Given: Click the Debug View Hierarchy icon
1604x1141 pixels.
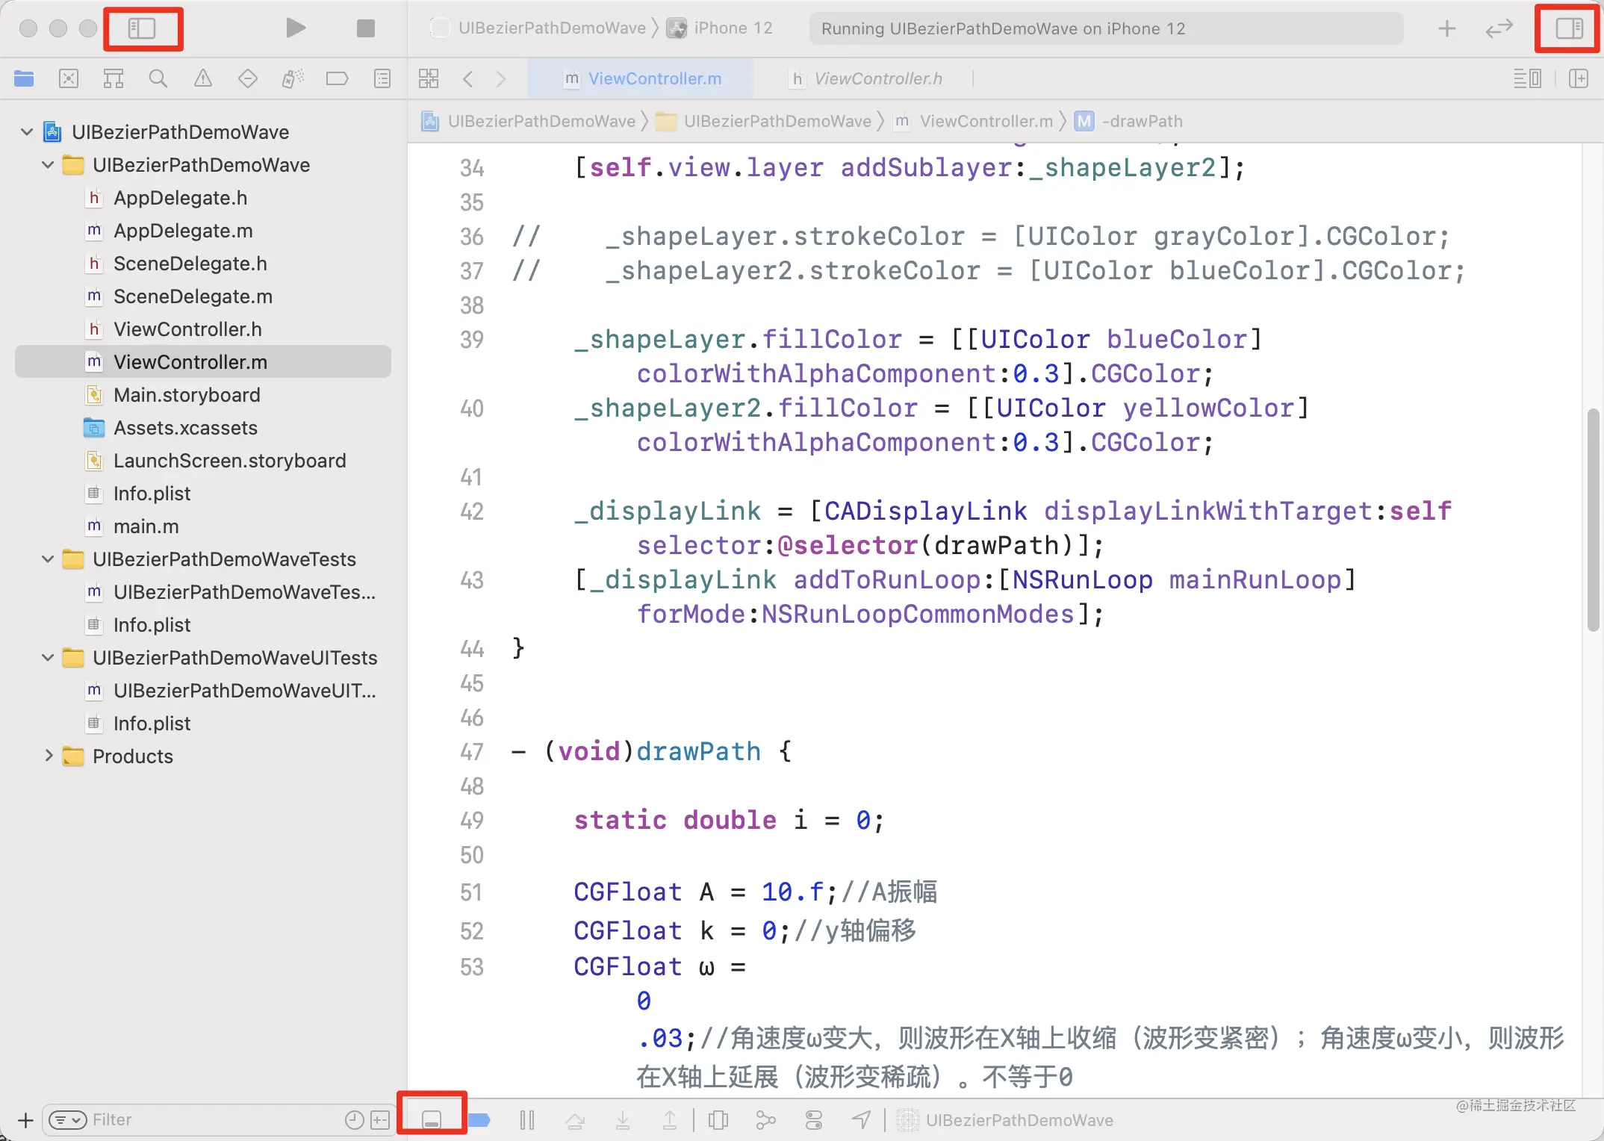Looking at the screenshot, I should tap(718, 1119).
